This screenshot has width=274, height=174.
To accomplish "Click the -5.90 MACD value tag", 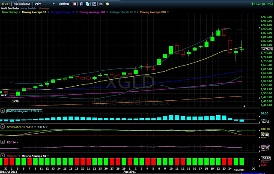I will [x=265, y=122].
